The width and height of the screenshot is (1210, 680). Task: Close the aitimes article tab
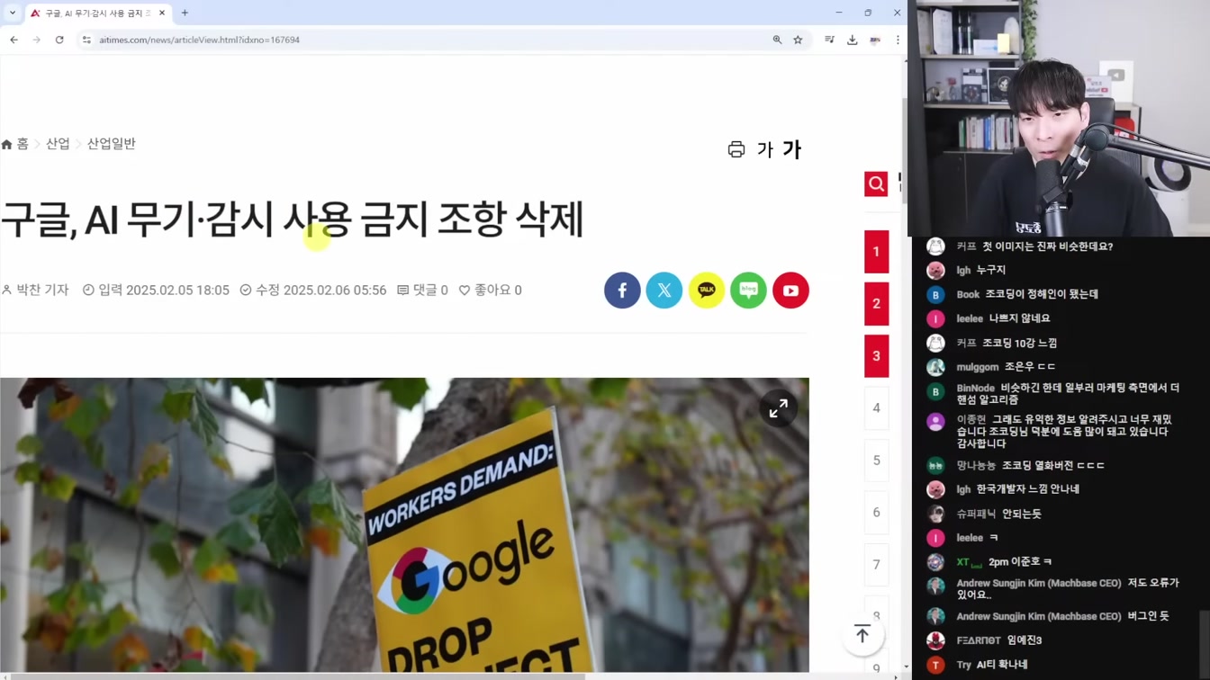tap(162, 13)
